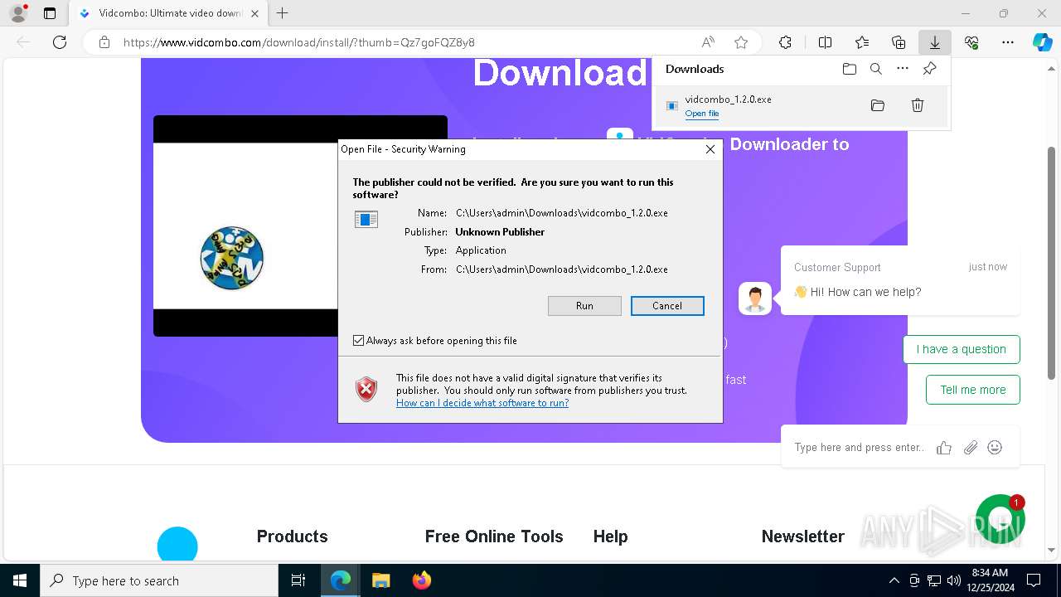Show hidden system tray icons
The width and height of the screenshot is (1061, 597).
click(894, 580)
